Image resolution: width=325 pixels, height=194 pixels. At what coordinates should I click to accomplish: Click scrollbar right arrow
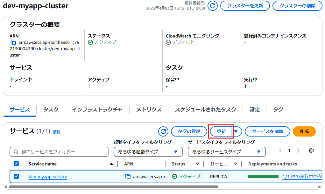point(320,187)
